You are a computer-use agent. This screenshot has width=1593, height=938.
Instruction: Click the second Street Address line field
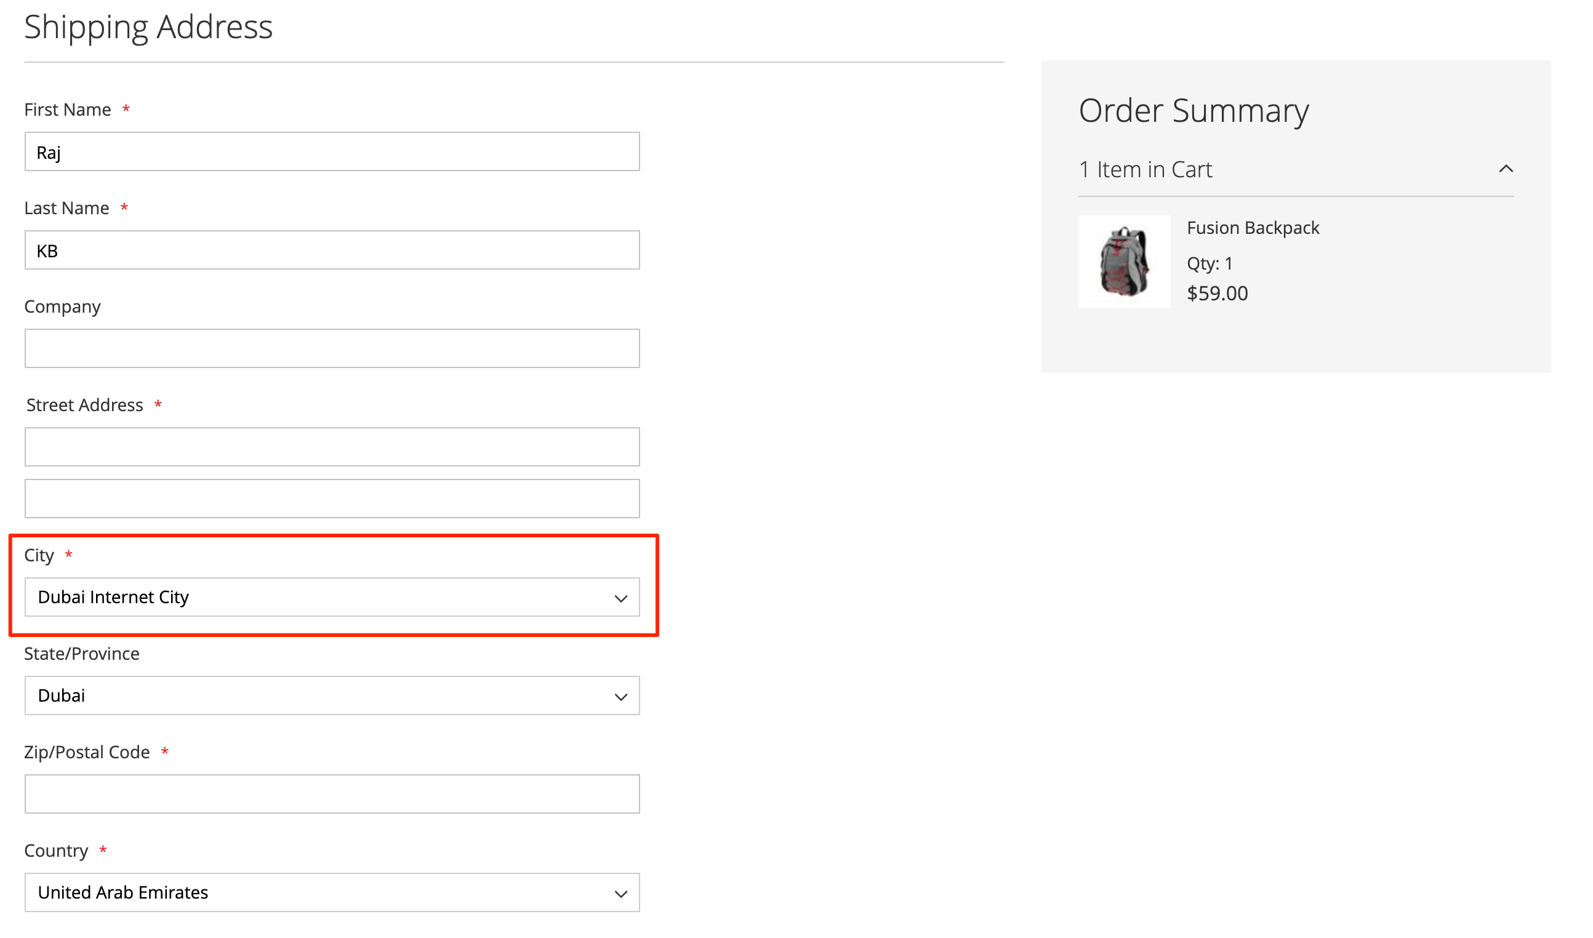pyautogui.click(x=332, y=499)
